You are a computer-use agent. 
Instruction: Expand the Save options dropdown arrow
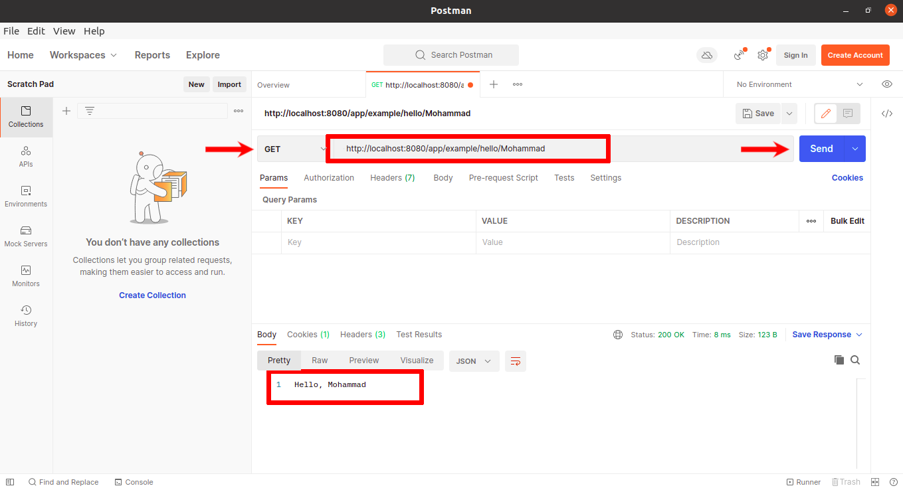pos(789,114)
